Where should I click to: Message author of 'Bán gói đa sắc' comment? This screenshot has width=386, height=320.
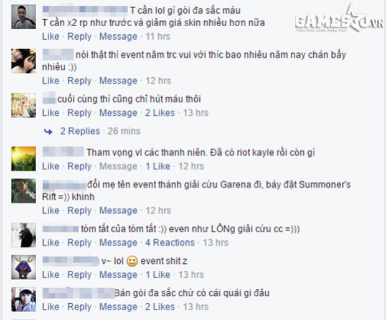pyautogui.click(x=118, y=307)
